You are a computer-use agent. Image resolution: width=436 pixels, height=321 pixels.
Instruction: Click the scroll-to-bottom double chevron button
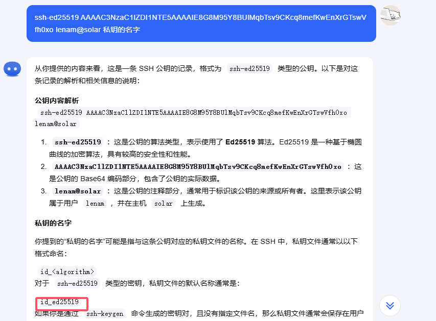pos(390,306)
